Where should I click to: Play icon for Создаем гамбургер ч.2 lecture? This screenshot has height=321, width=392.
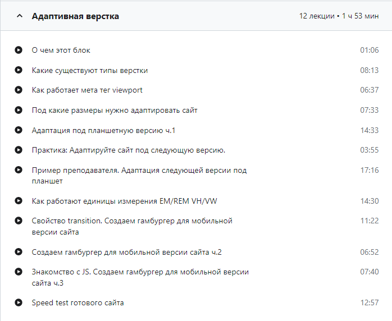tap(19, 252)
